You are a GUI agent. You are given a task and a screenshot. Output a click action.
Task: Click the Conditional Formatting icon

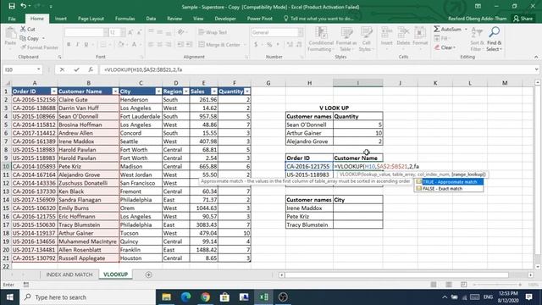pyautogui.click(x=321, y=33)
